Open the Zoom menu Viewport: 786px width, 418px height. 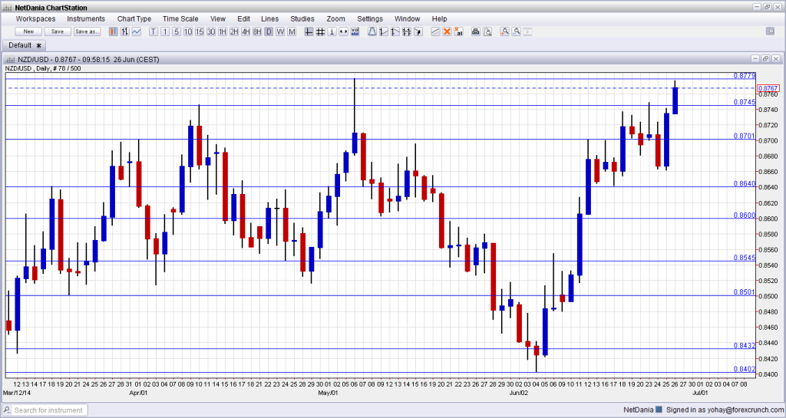tap(335, 18)
